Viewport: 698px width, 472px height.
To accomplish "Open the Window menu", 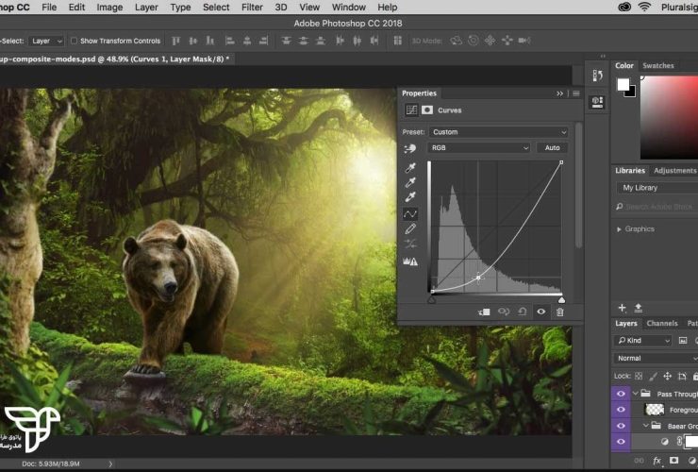I will tap(349, 8).
